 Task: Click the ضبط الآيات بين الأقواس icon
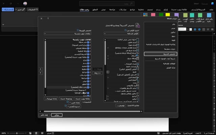pyautogui.click(x=200, y=19)
